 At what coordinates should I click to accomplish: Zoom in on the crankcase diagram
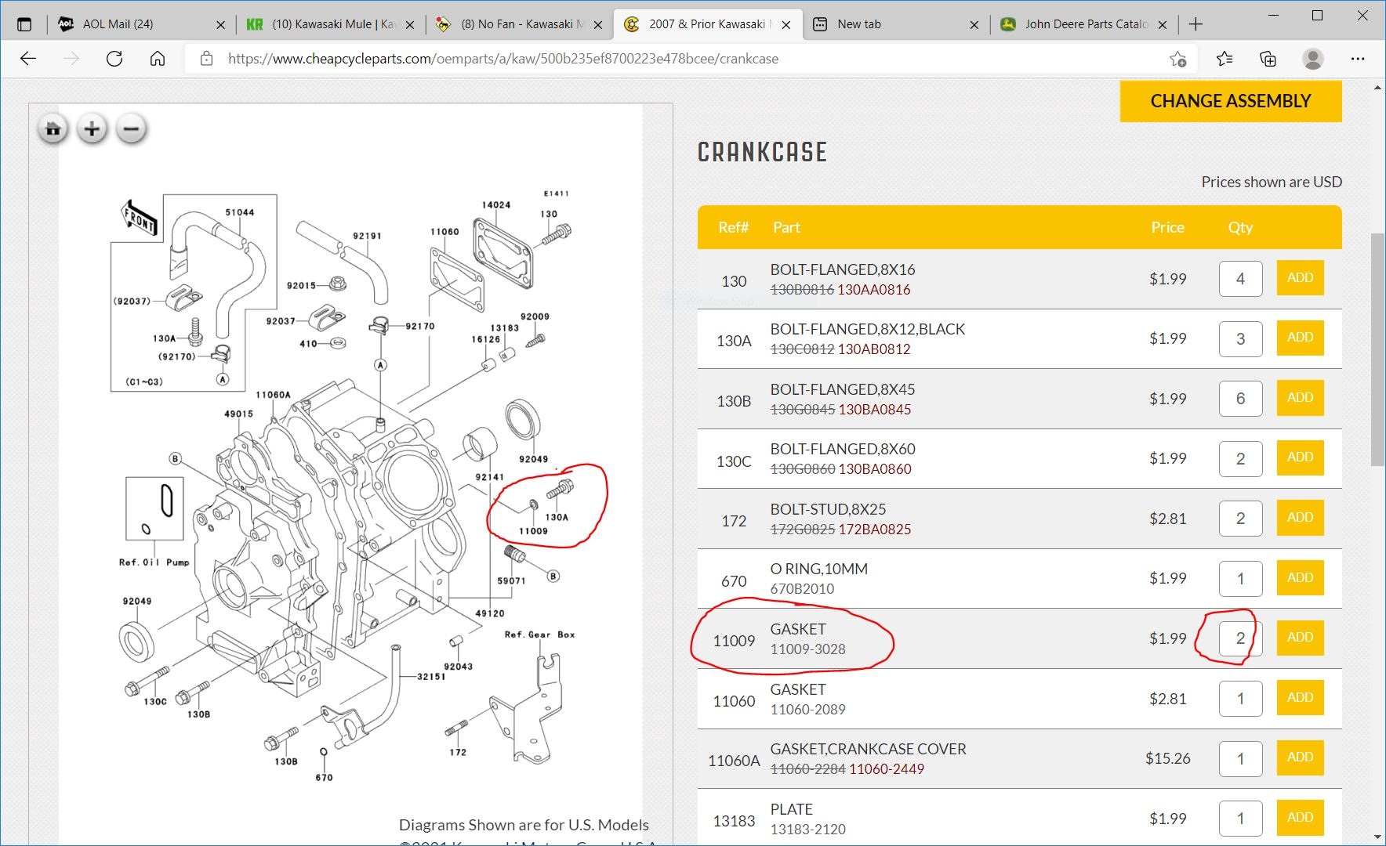(92, 128)
